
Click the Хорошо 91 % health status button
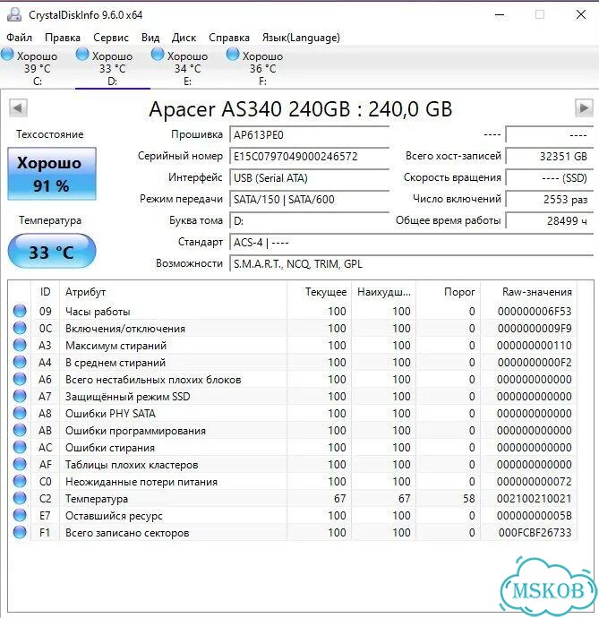52,174
